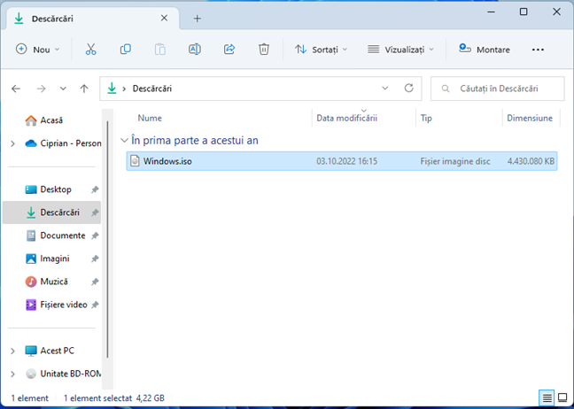Go up one folder level arrow
Screen dimensions: 574x409
84,89
